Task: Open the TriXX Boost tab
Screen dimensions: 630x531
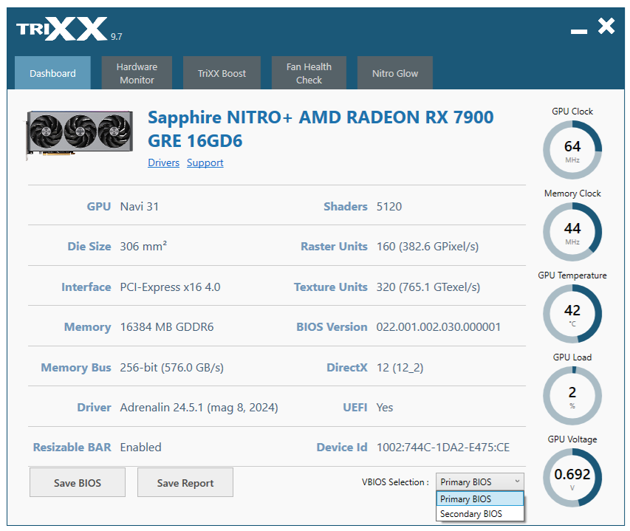Action: click(222, 72)
